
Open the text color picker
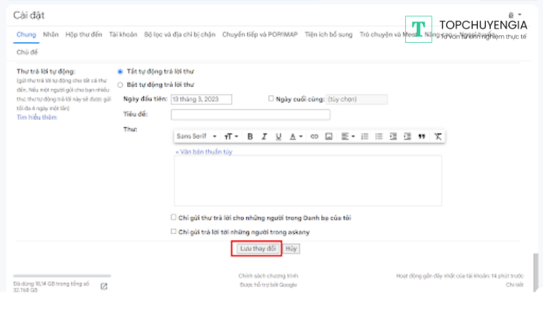pyautogui.click(x=297, y=136)
